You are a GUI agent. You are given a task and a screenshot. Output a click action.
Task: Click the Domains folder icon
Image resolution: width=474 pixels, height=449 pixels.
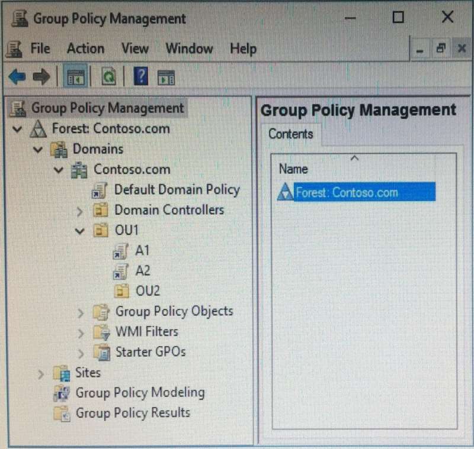59,149
